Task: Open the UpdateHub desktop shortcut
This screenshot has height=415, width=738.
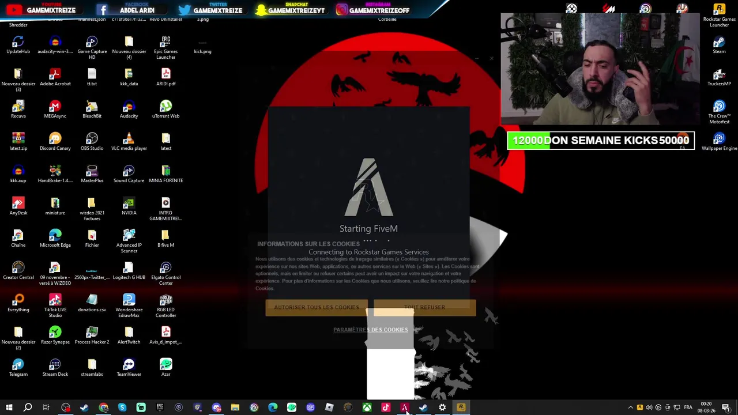Action: coord(18,46)
